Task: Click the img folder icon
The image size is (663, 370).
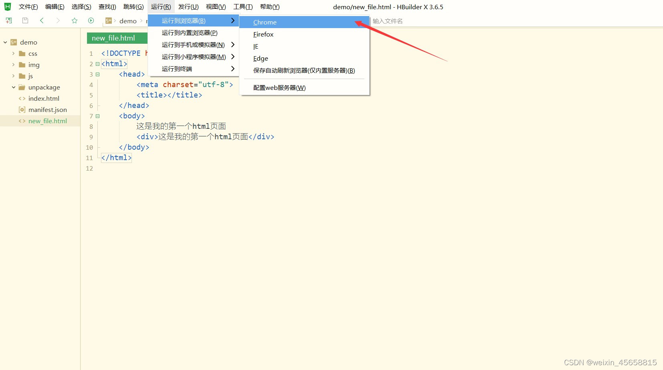Action: 22,65
